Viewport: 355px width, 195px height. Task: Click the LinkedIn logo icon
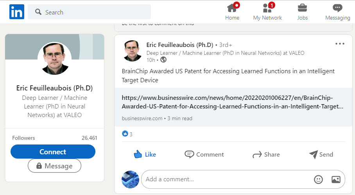pos(17,12)
